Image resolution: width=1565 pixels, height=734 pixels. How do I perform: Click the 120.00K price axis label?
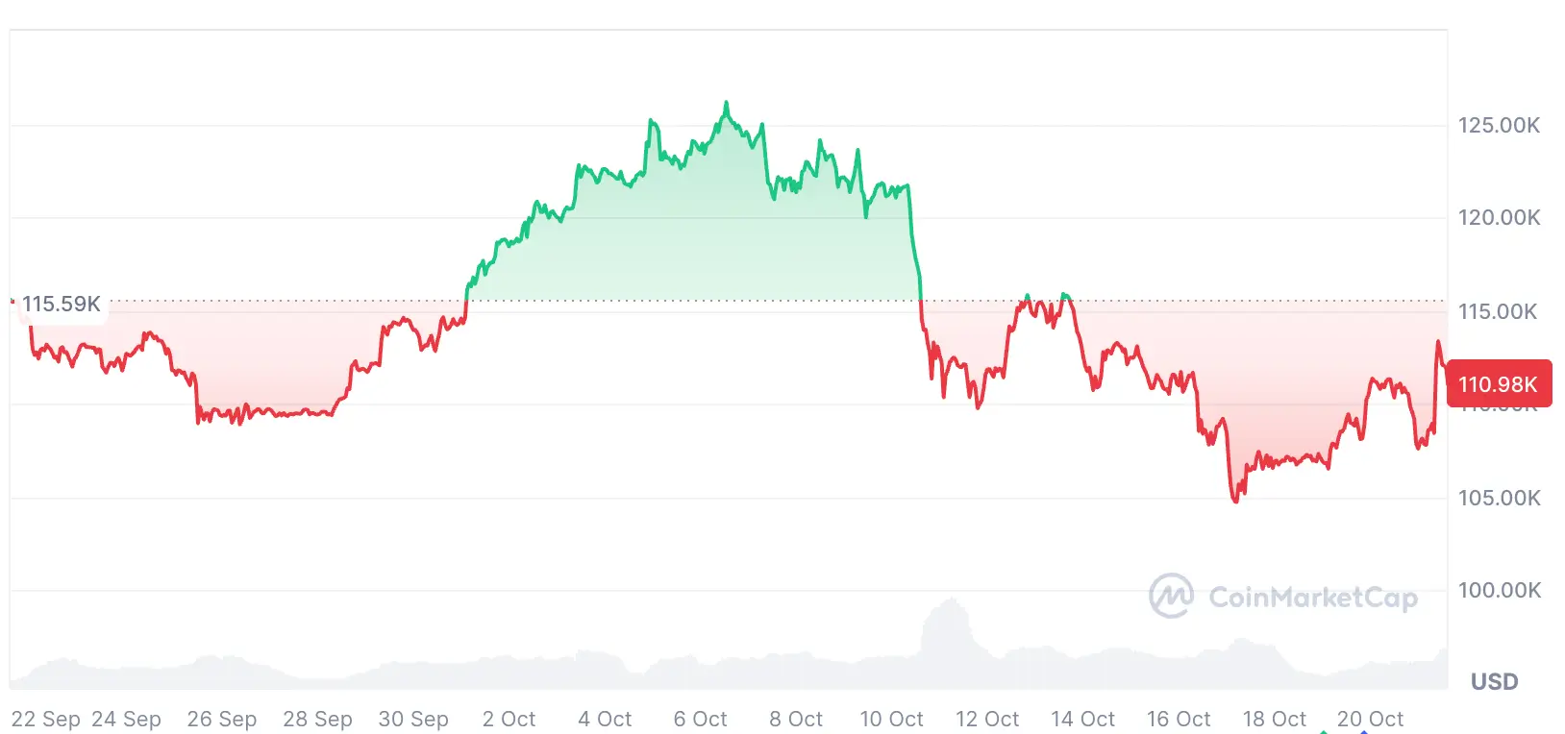tap(1498, 218)
